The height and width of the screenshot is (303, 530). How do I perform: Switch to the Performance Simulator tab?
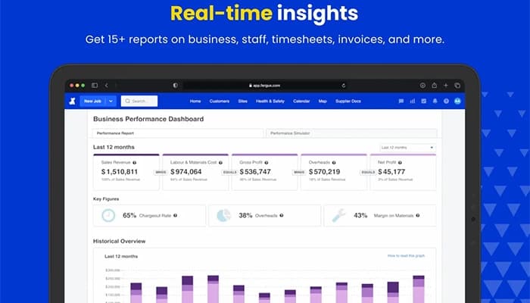click(351, 133)
